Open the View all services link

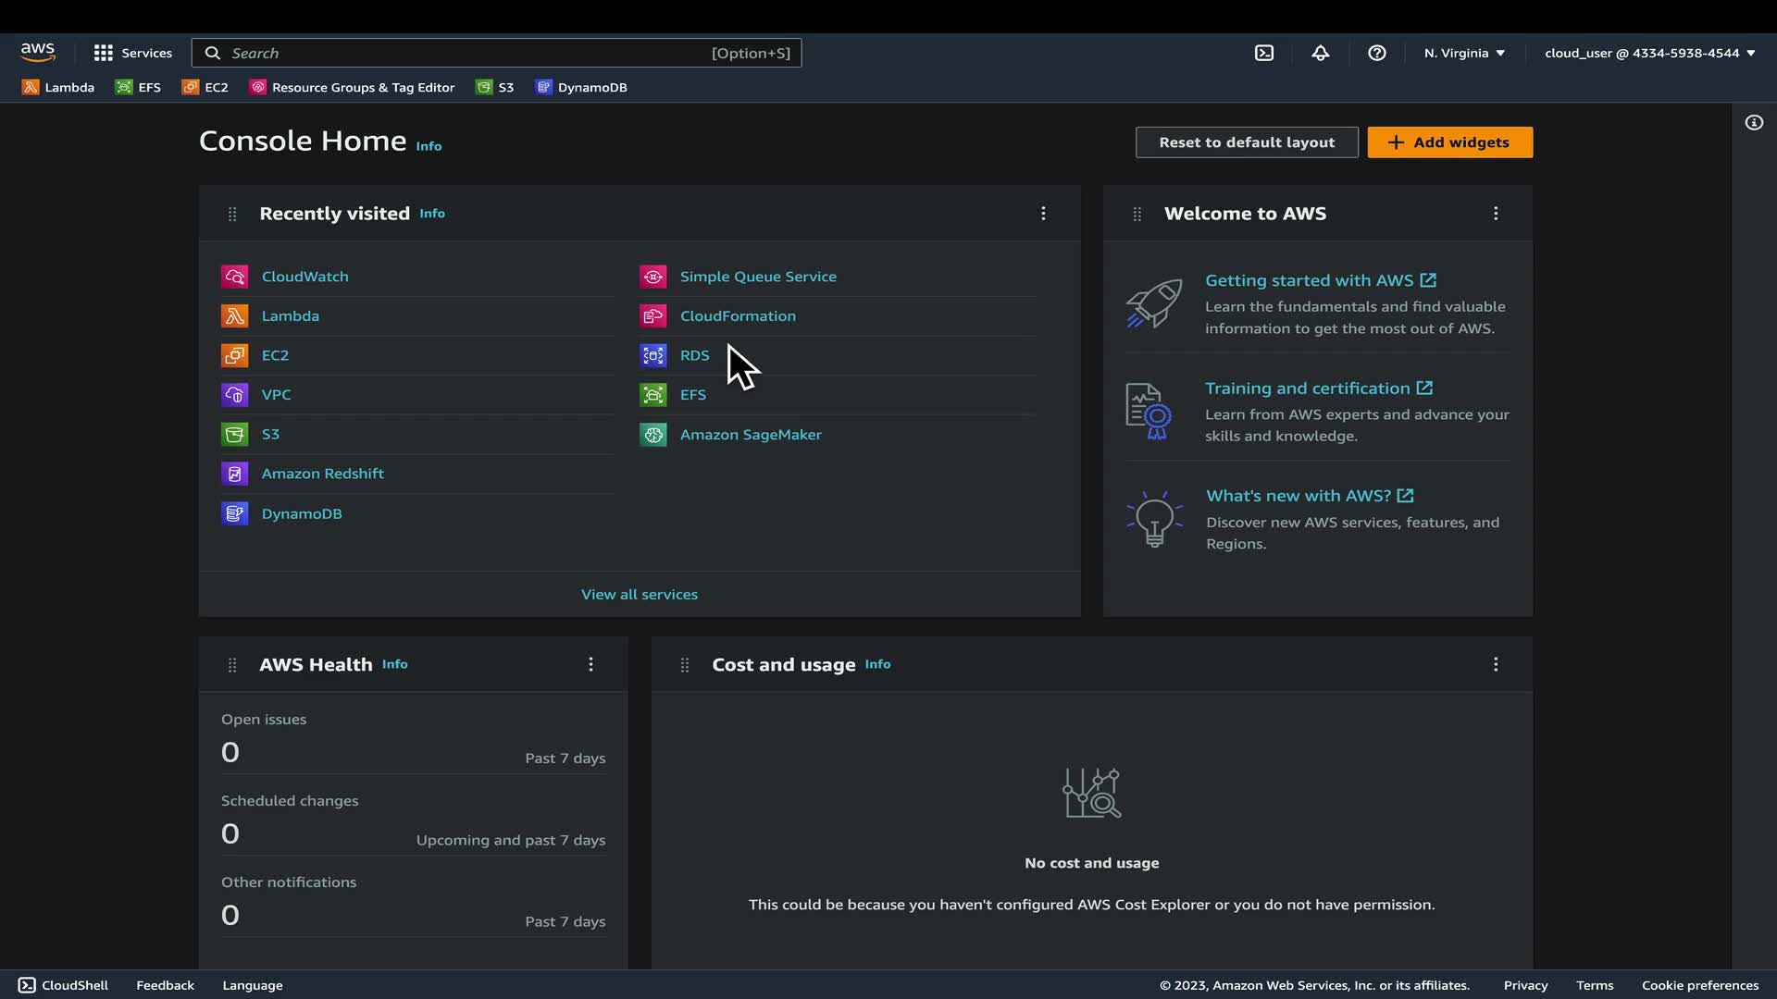[639, 594]
